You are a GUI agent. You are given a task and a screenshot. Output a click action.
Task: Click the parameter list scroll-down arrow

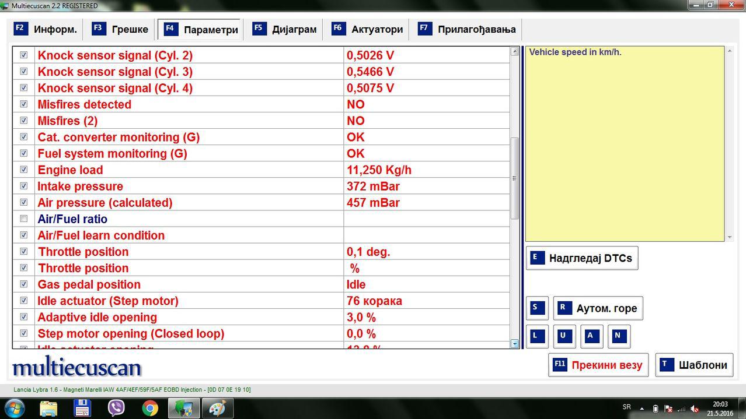[515, 344]
